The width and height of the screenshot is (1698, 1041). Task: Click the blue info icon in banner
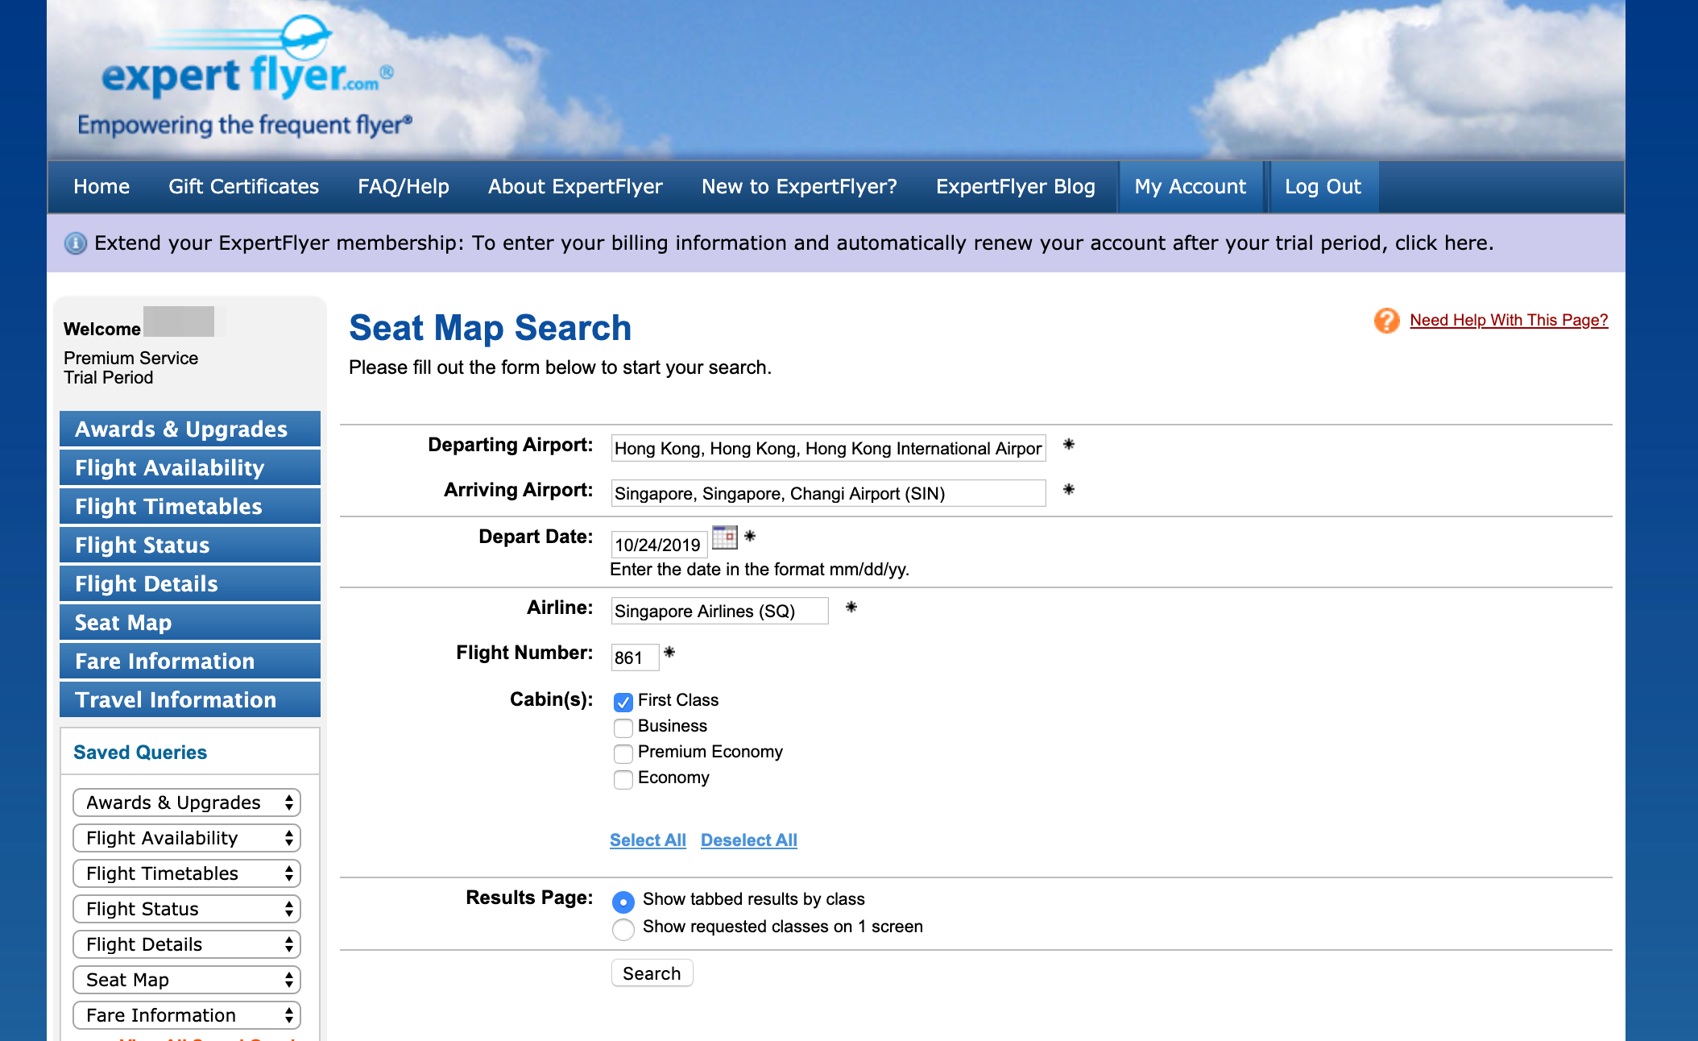pos(76,243)
